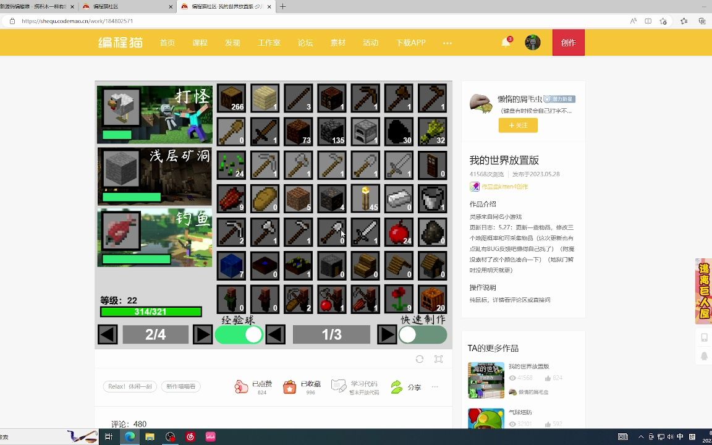This screenshot has width=712, height=445.
Task: Enable the 快速制作 quick-craft toggle
Action: tap(423, 334)
